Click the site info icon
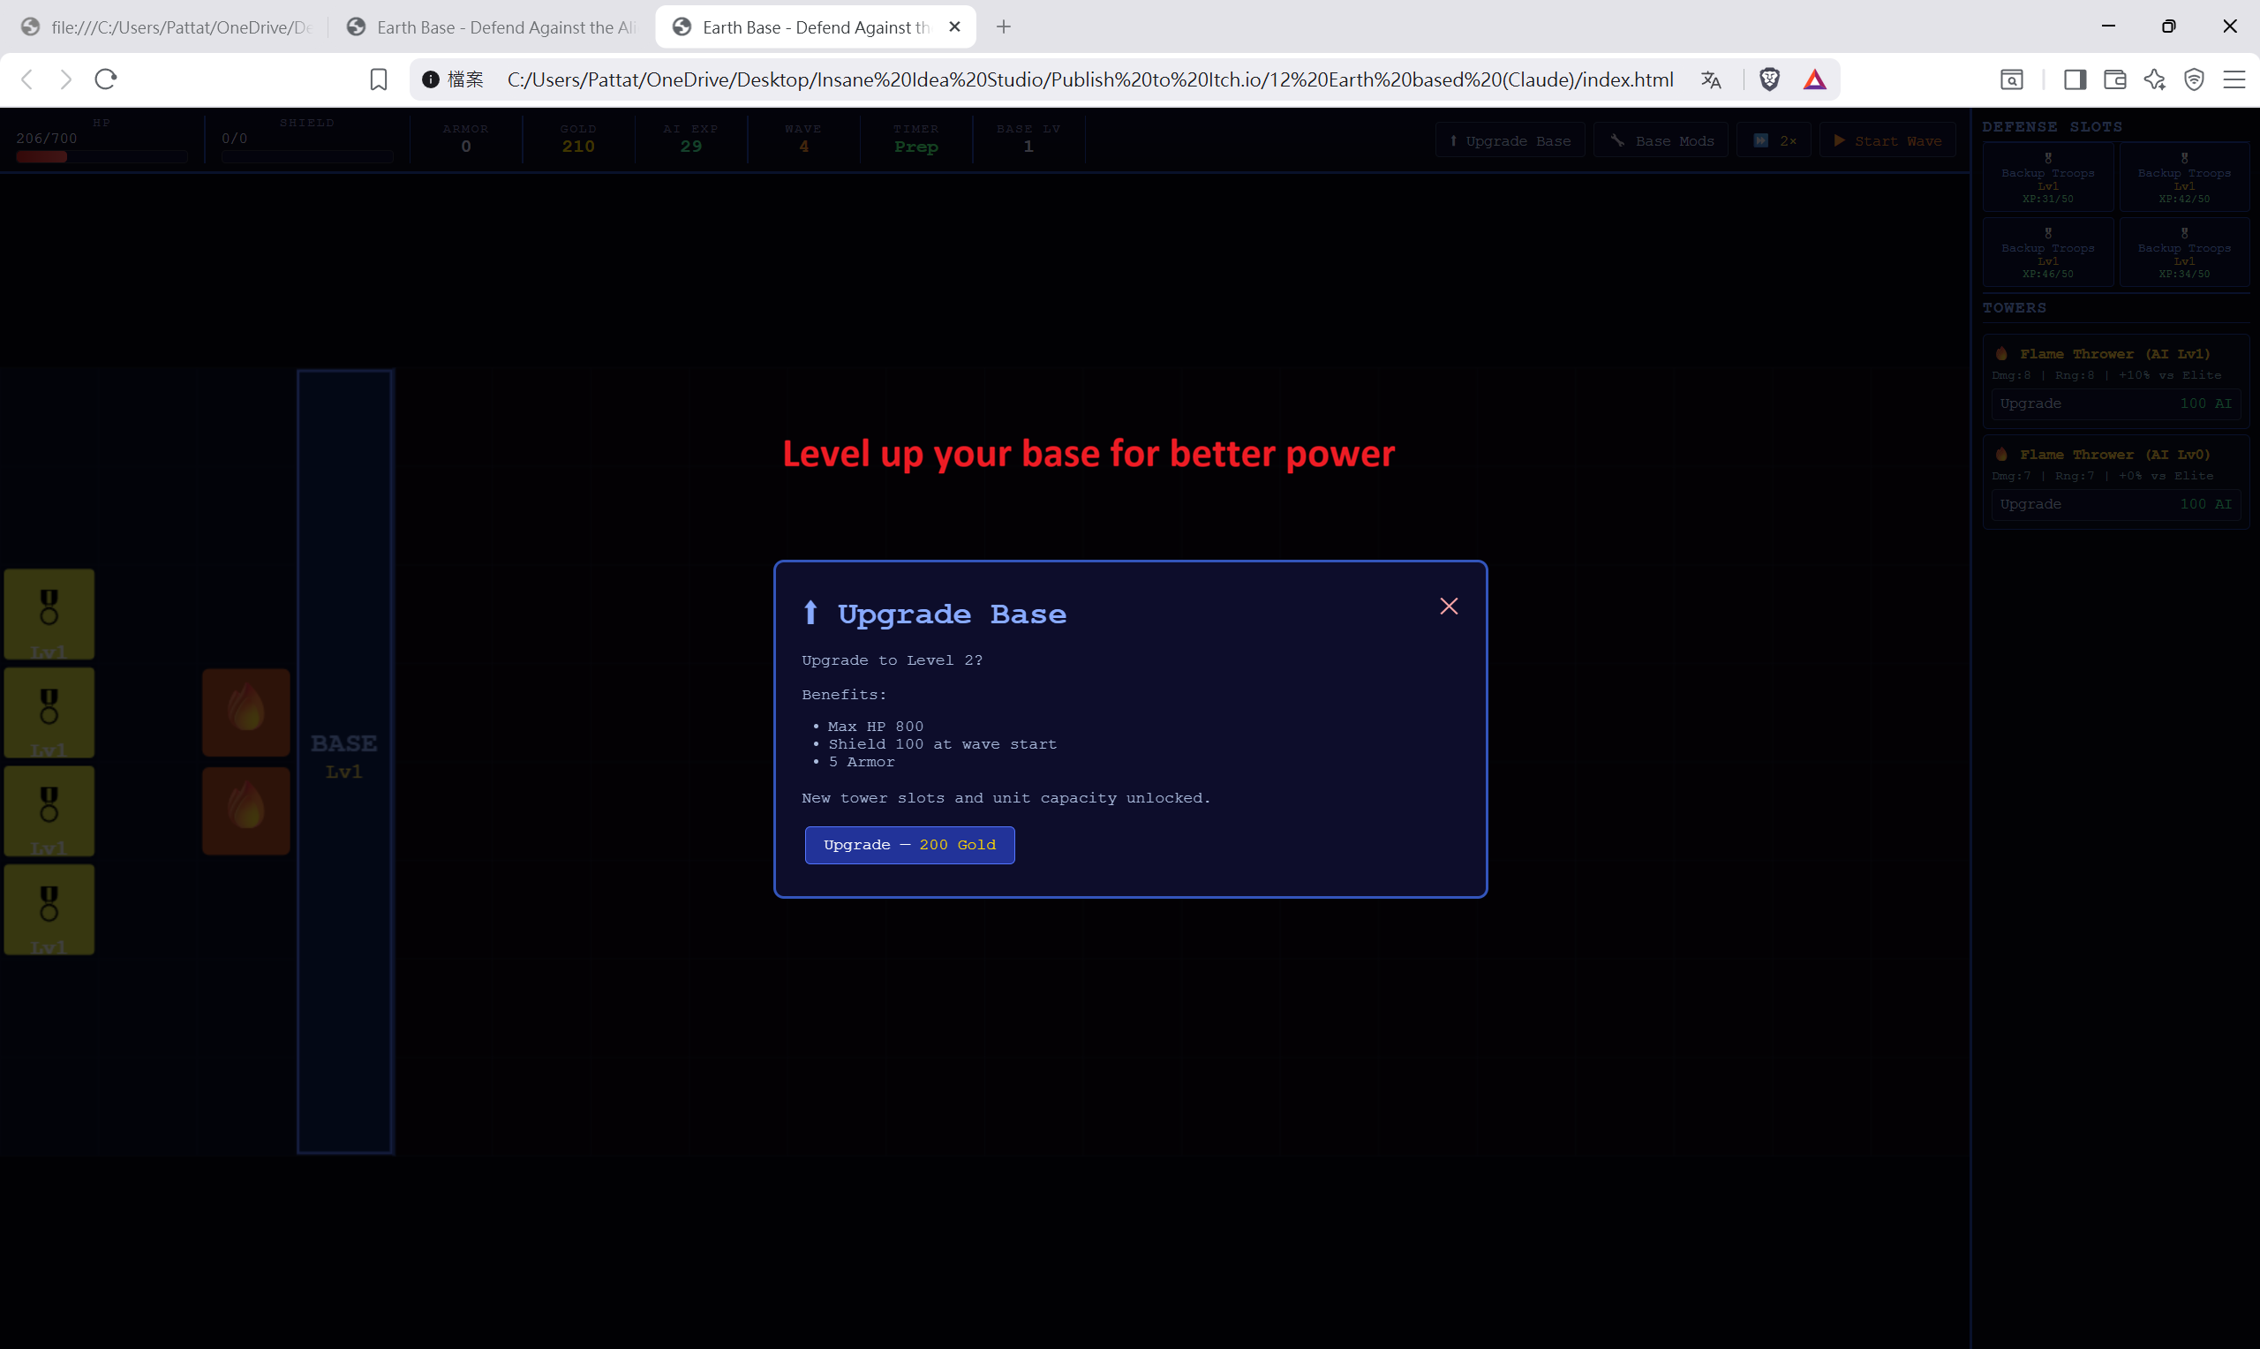 [x=431, y=80]
